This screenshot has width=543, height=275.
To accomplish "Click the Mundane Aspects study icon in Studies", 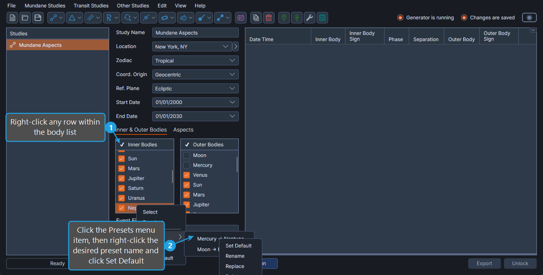I will pos(13,45).
